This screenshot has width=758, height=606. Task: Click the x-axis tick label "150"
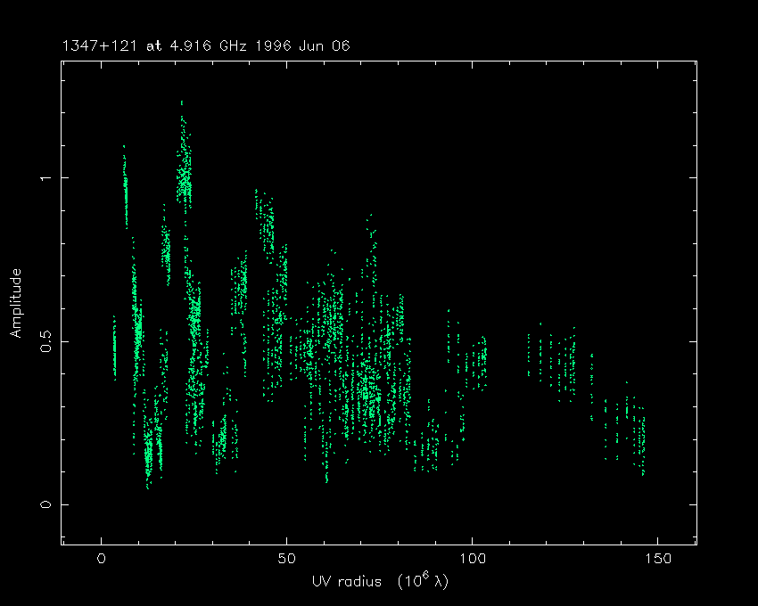pos(657,558)
